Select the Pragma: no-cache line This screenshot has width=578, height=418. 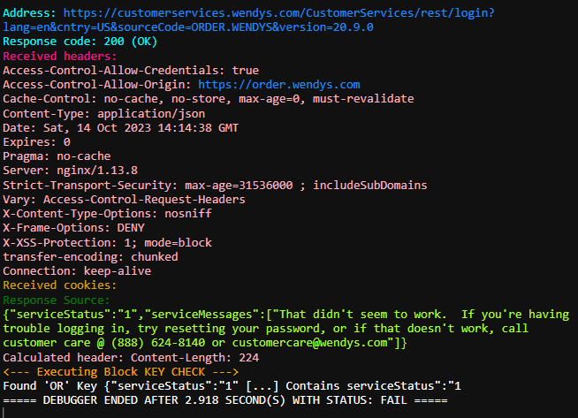point(57,156)
